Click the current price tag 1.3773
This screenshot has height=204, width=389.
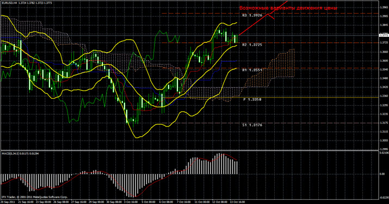tap(384, 36)
